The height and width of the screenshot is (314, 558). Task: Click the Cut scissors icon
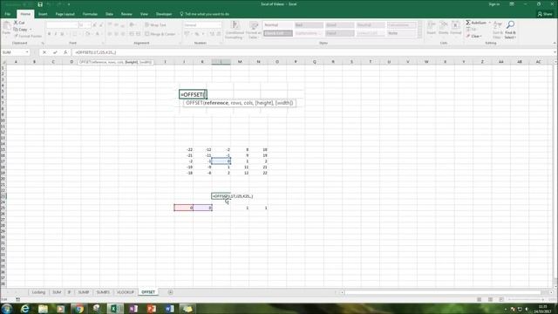tap(16, 23)
